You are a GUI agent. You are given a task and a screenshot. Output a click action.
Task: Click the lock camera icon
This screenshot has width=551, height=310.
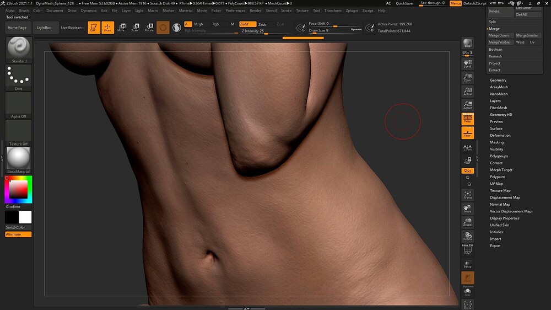[x=468, y=161]
